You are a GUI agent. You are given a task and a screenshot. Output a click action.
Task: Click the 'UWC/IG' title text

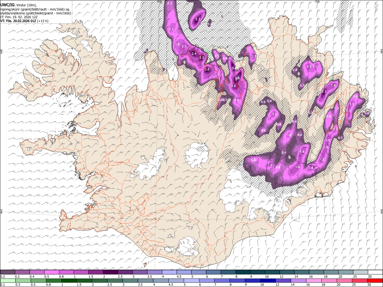pos(7,5)
